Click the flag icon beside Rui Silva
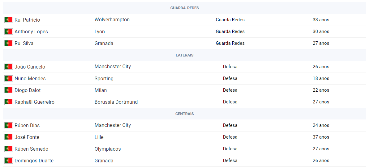The height and width of the screenshot is (167, 370). coord(8,43)
